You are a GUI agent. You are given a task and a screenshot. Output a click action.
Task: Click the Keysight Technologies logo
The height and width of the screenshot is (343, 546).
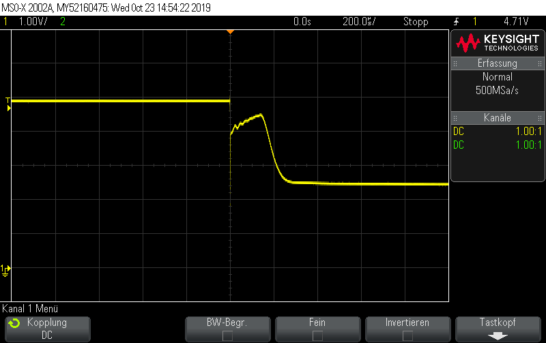(498, 43)
